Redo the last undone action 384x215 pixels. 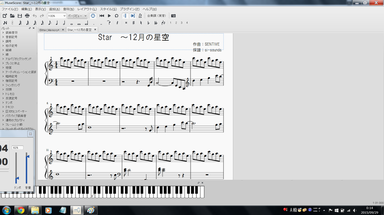pyautogui.click(x=42, y=16)
